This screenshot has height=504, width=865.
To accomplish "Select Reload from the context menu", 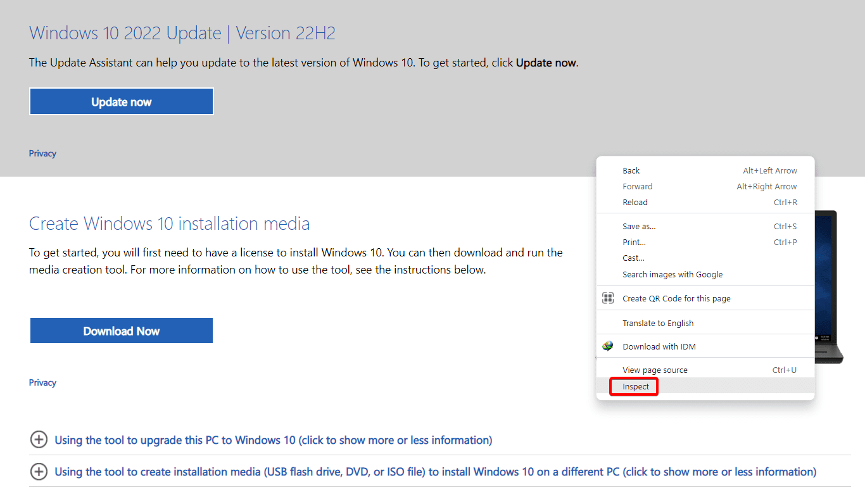I will (x=705, y=202).
